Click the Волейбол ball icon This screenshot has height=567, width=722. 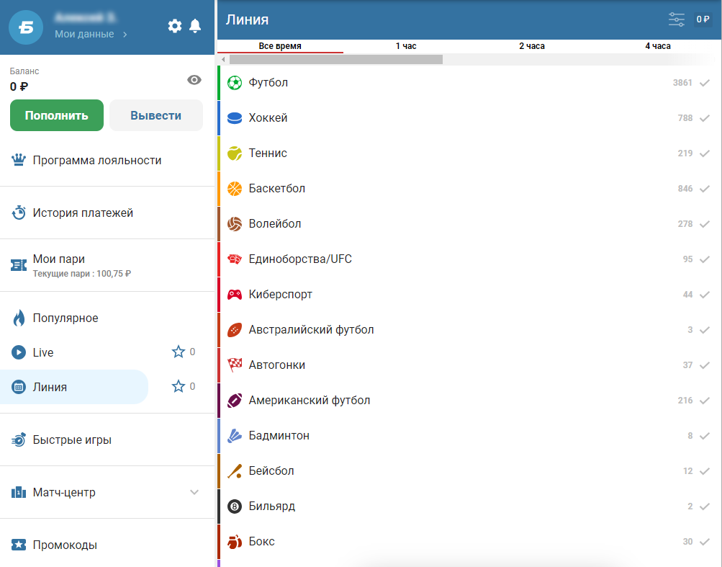235,223
